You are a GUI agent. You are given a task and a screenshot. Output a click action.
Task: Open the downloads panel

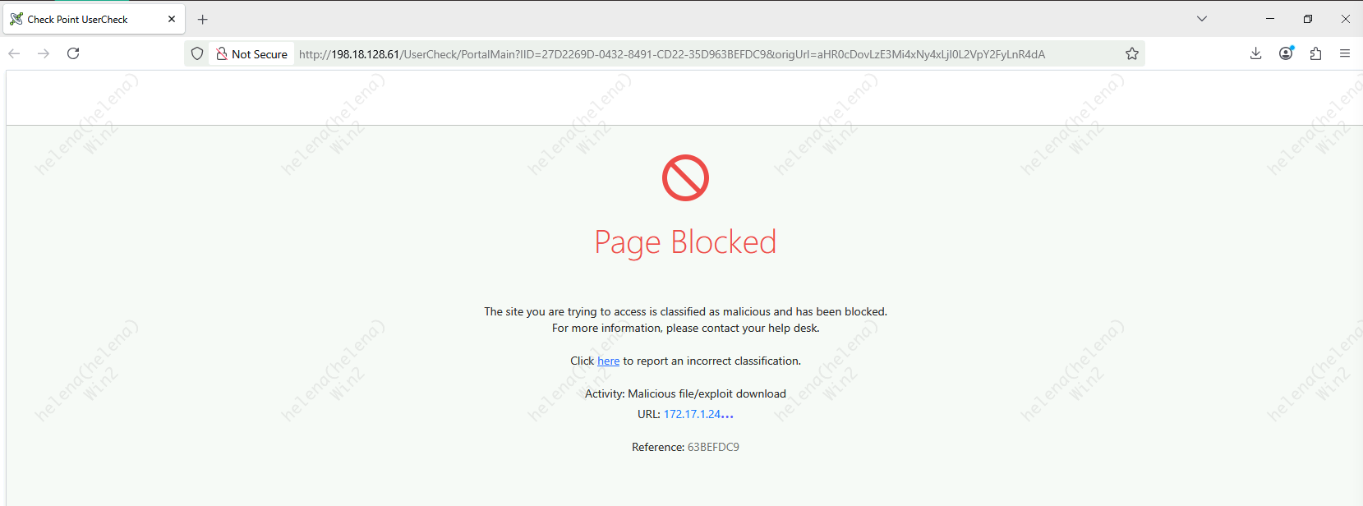tap(1255, 53)
